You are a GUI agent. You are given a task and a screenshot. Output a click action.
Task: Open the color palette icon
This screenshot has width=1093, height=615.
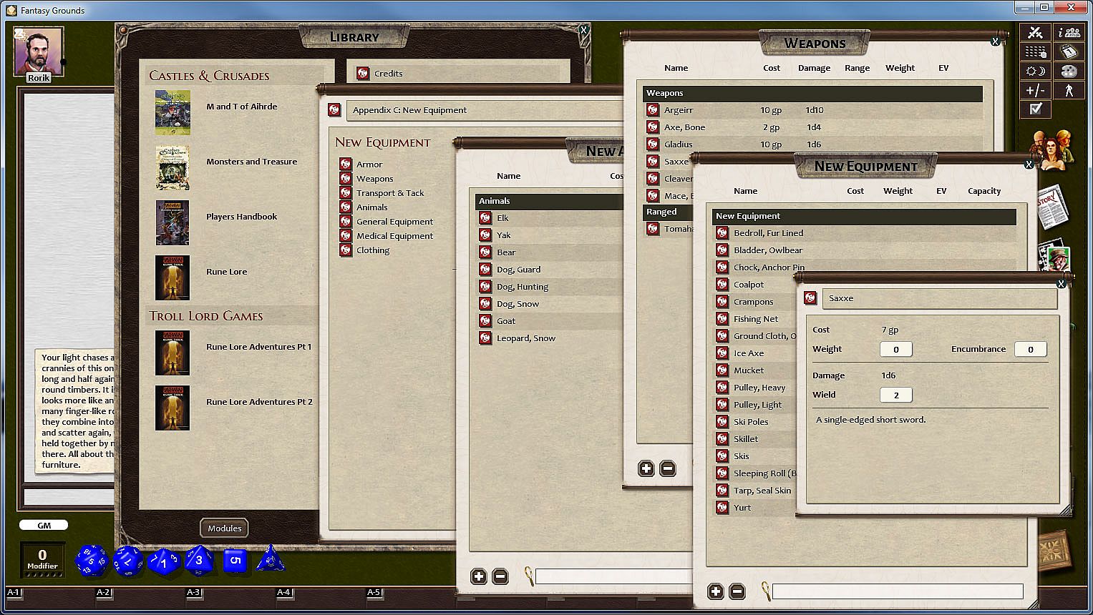click(1069, 71)
